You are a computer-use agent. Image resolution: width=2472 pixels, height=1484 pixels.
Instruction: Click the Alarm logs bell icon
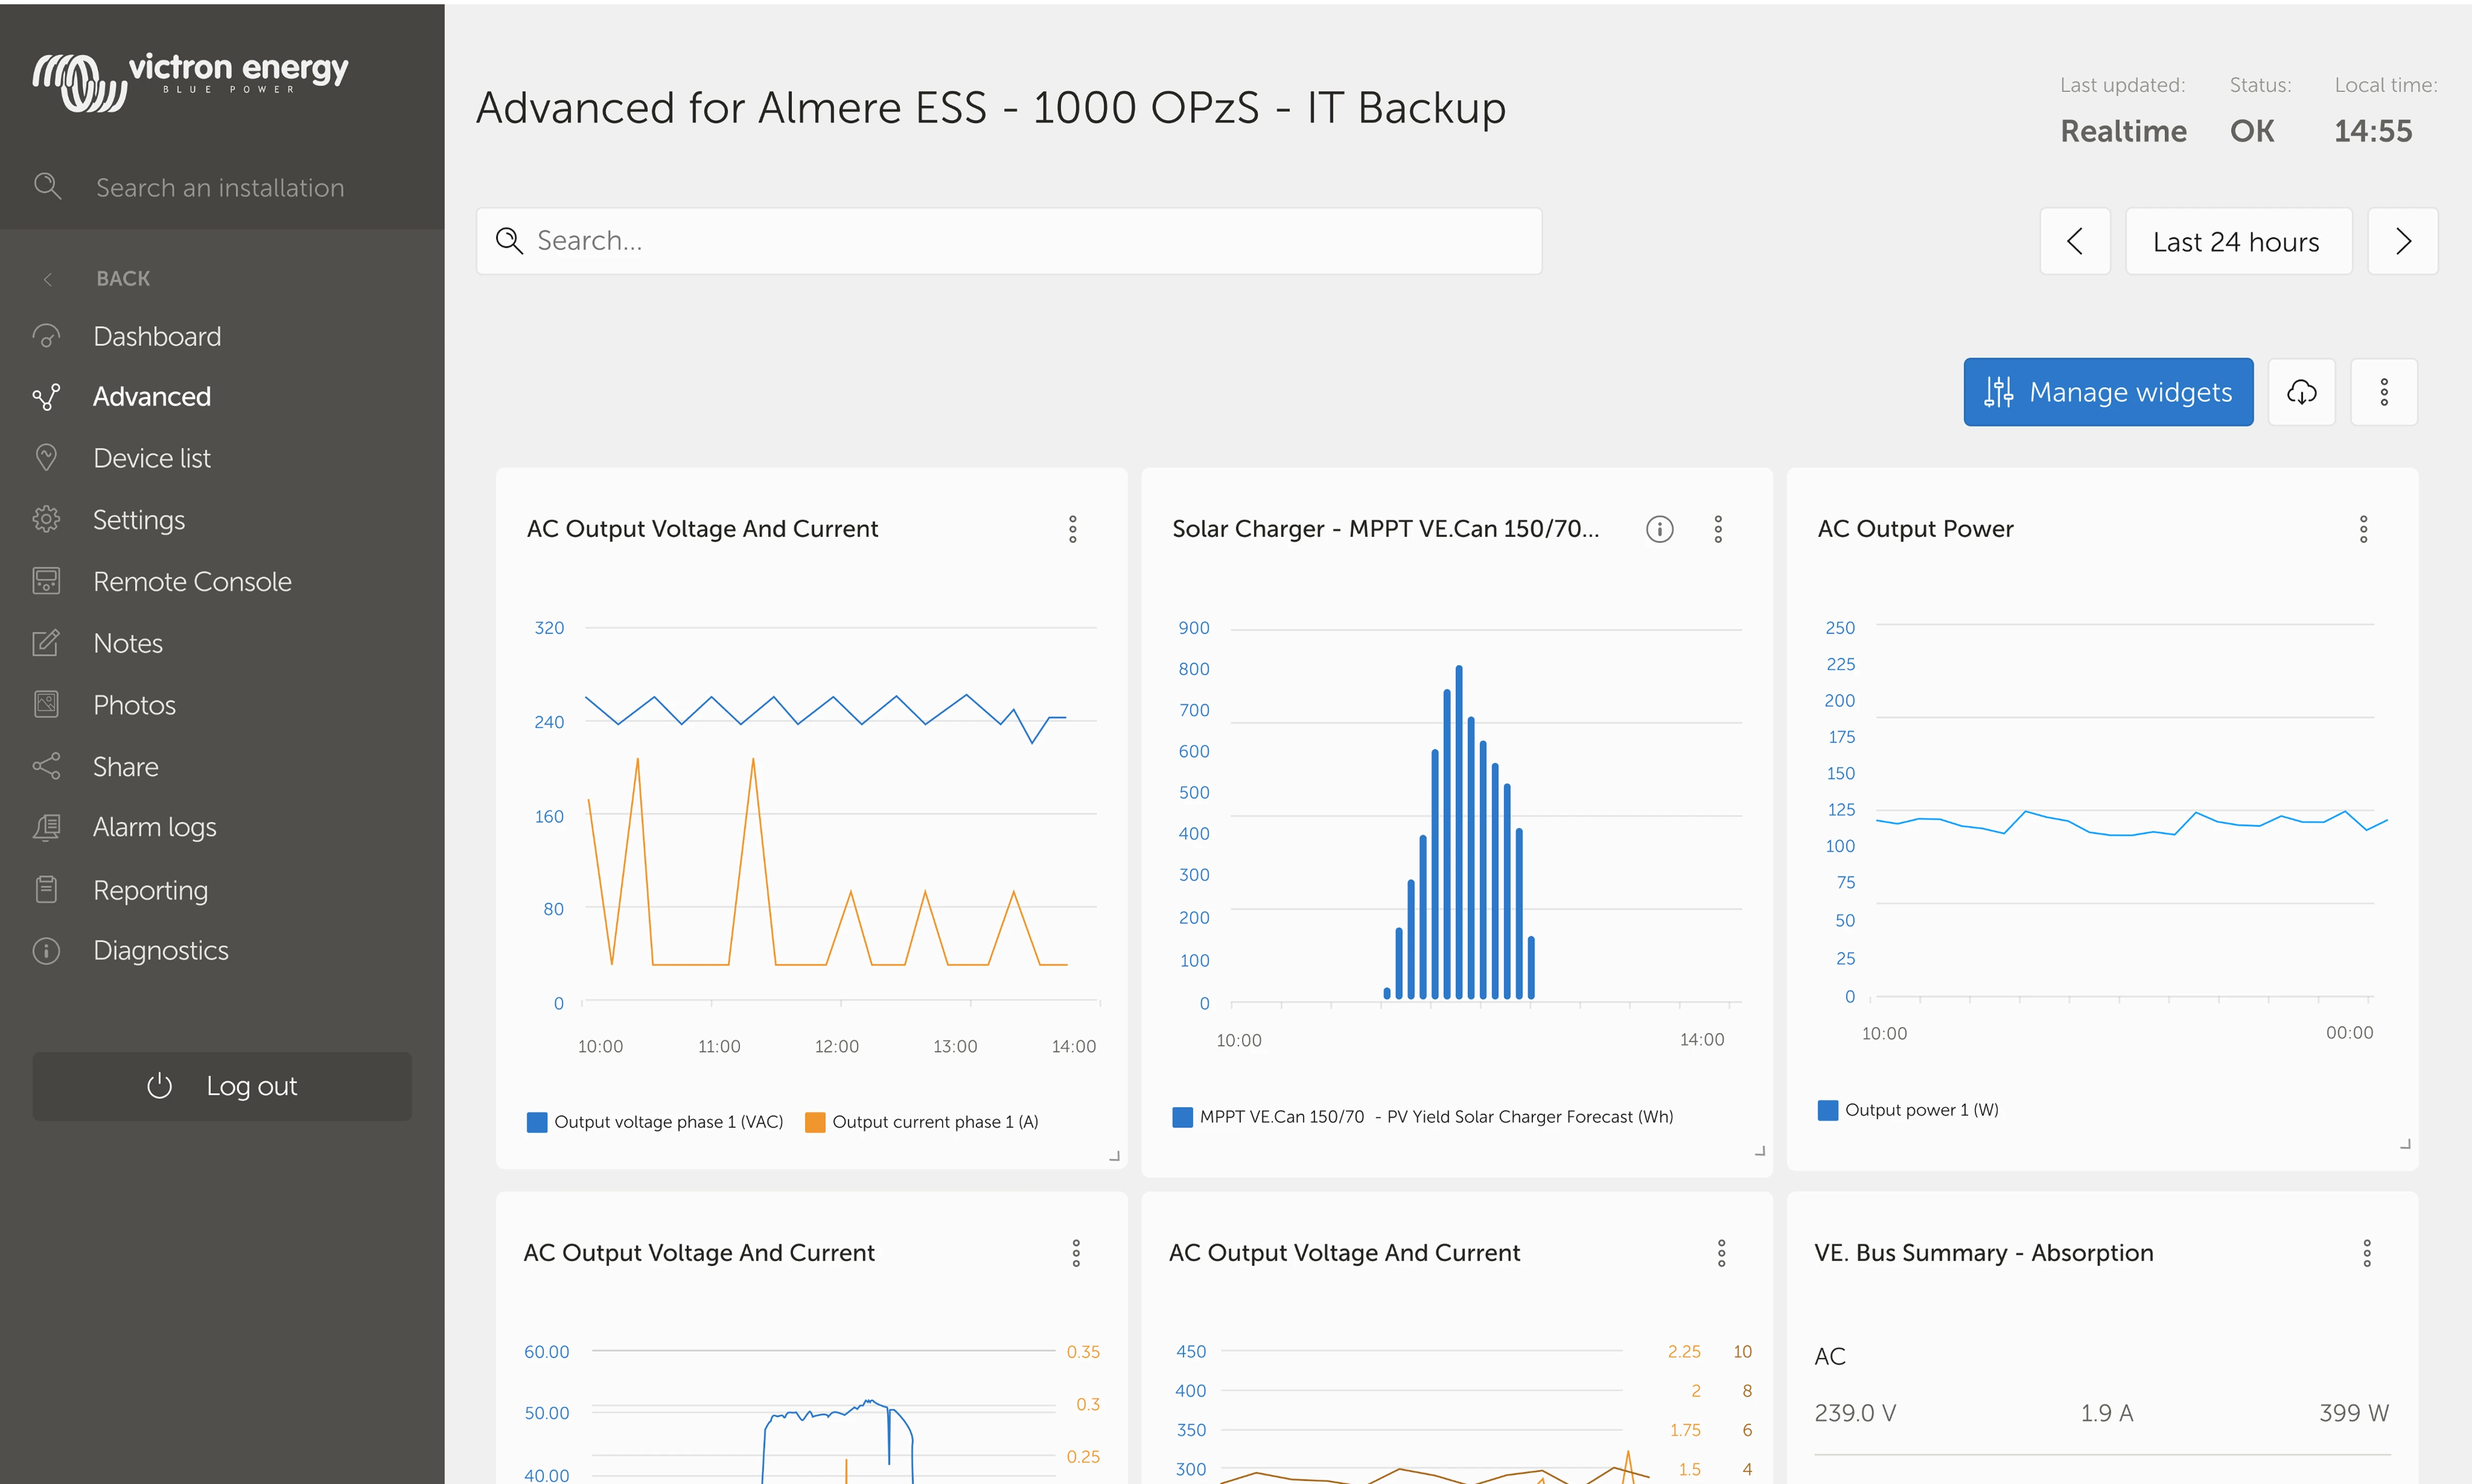pyautogui.click(x=46, y=827)
